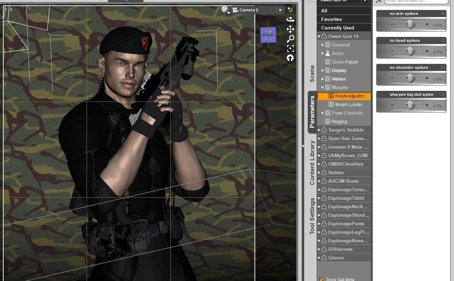
Task: Select the AUG3M Boots item
Action: coord(344,181)
